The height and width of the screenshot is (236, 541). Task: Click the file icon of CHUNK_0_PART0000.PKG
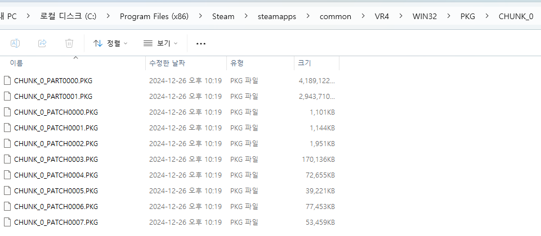(7, 80)
